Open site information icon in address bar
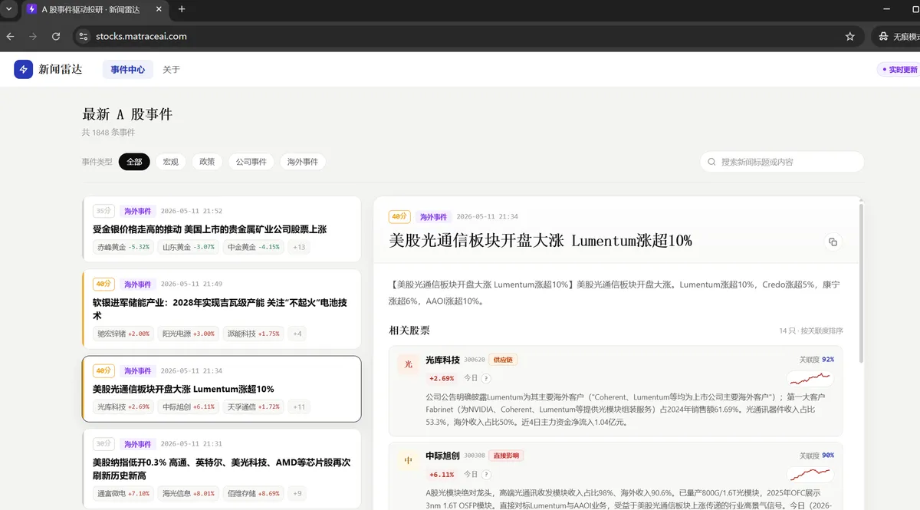Image resolution: width=920 pixels, height=510 pixels. click(x=84, y=36)
